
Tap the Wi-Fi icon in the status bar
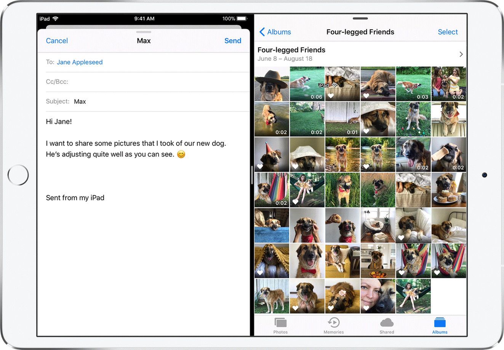[x=56, y=19]
